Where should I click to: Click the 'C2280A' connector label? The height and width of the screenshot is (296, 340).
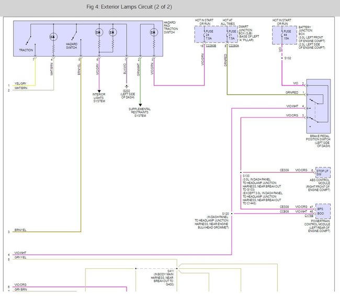click(x=234, y=46)
